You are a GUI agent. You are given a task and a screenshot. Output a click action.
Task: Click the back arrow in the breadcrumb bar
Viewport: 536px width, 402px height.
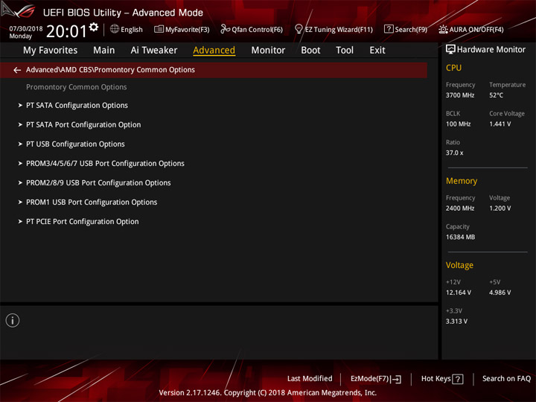(x=17, y=70)
